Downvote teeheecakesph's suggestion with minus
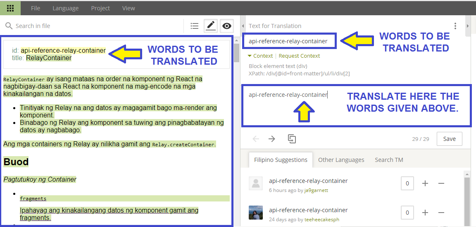Screen dimensions: 476x227 click(x=441, y=213)
